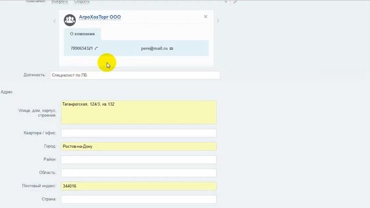Focus the Город field with Ростов-на-Дону
The height and width of the screenshot is (208, 370).
139,146
